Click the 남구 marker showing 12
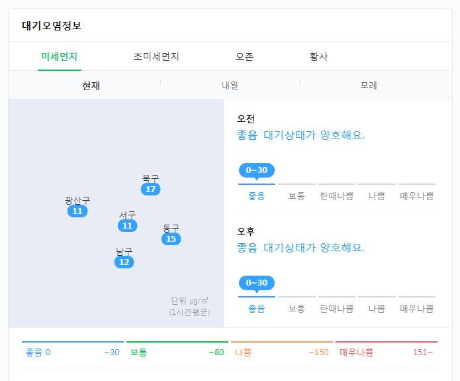The width and height of the screenshot is (460, 381). coord(124,262)
